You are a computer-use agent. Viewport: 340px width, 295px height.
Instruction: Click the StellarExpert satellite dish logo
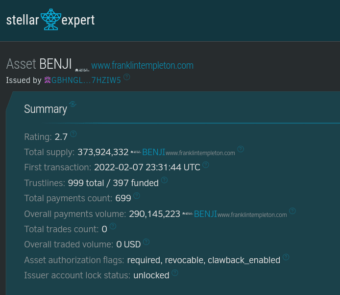pos(51,20)
